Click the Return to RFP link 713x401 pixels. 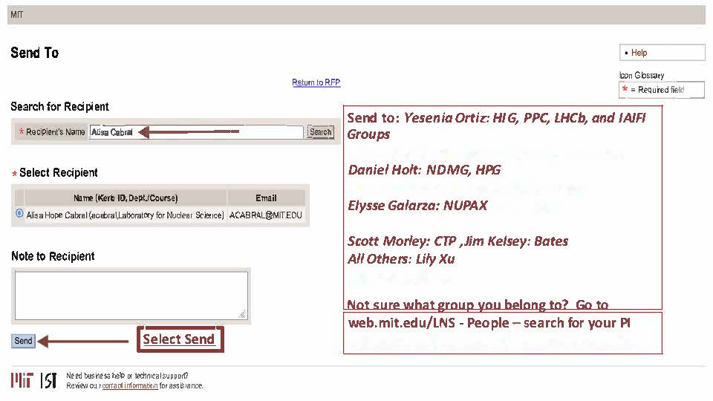tap(316, 82)
